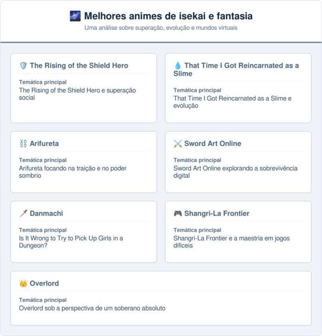
Task: Open The Rising of the Shield Hero title
Action: point(79,66)
